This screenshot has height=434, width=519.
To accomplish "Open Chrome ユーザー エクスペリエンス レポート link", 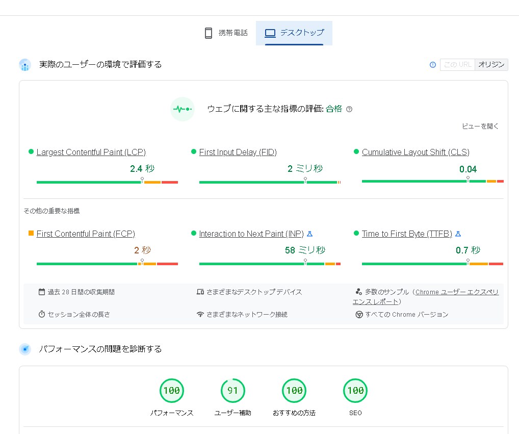I will (x=457, y=292).
